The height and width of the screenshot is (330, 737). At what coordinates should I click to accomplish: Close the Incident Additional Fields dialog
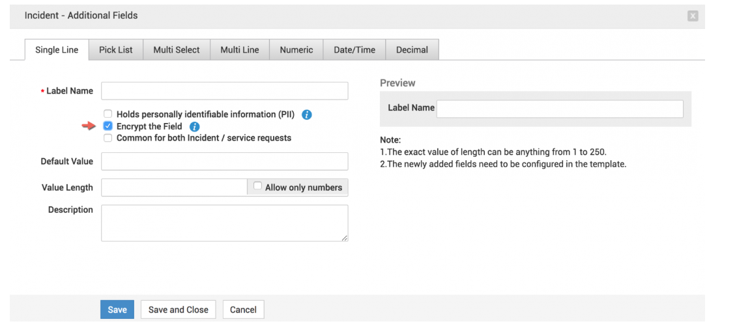point(693,16)
